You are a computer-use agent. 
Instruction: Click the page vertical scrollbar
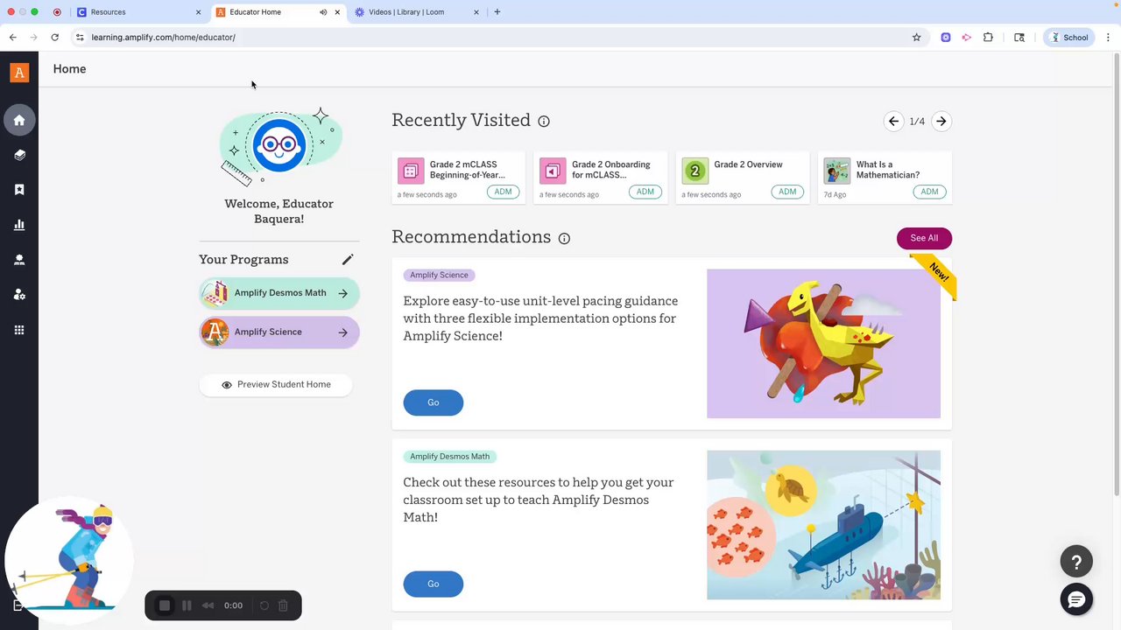(1116, 273)
